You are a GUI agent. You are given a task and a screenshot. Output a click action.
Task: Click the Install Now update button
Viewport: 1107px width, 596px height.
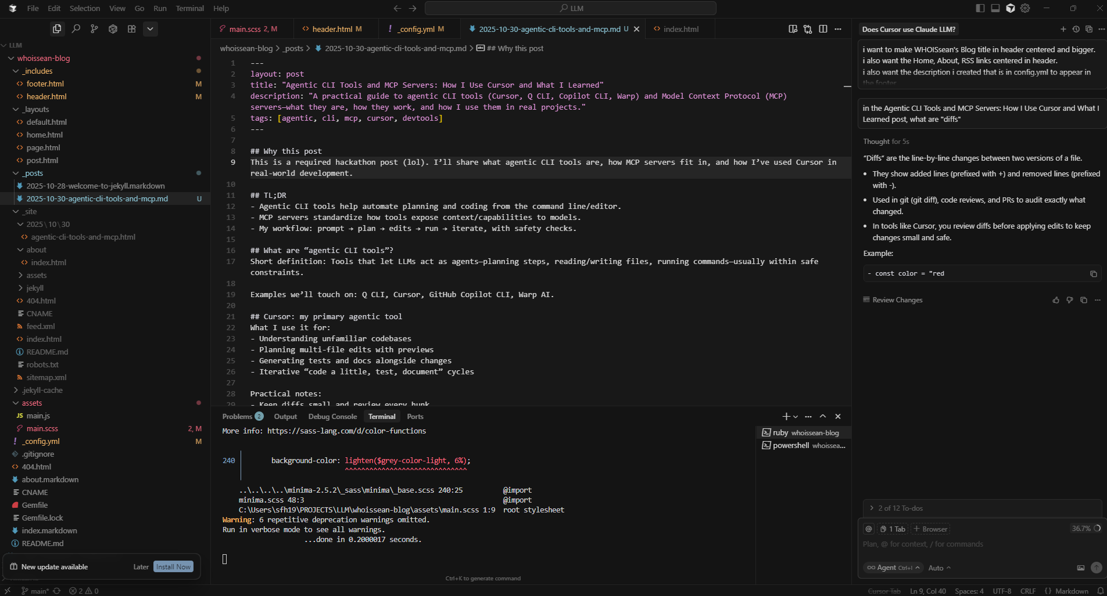click(x=173, y=567)
